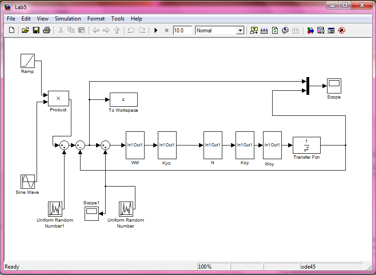Click the yellow Y signal toolbar icon next to mode dropdown
This screenshot has height=275, width=376.
click(254, 31)
